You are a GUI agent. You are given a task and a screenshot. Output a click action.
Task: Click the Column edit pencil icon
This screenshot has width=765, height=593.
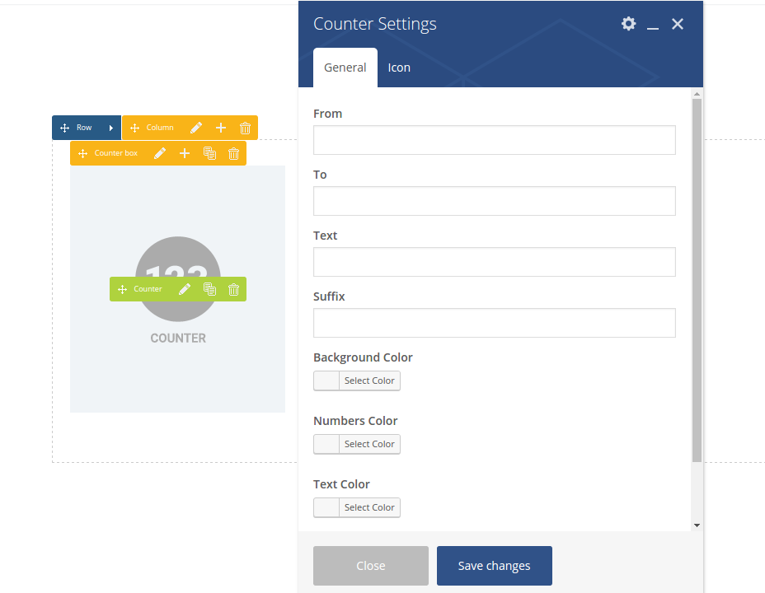(196, 128)
